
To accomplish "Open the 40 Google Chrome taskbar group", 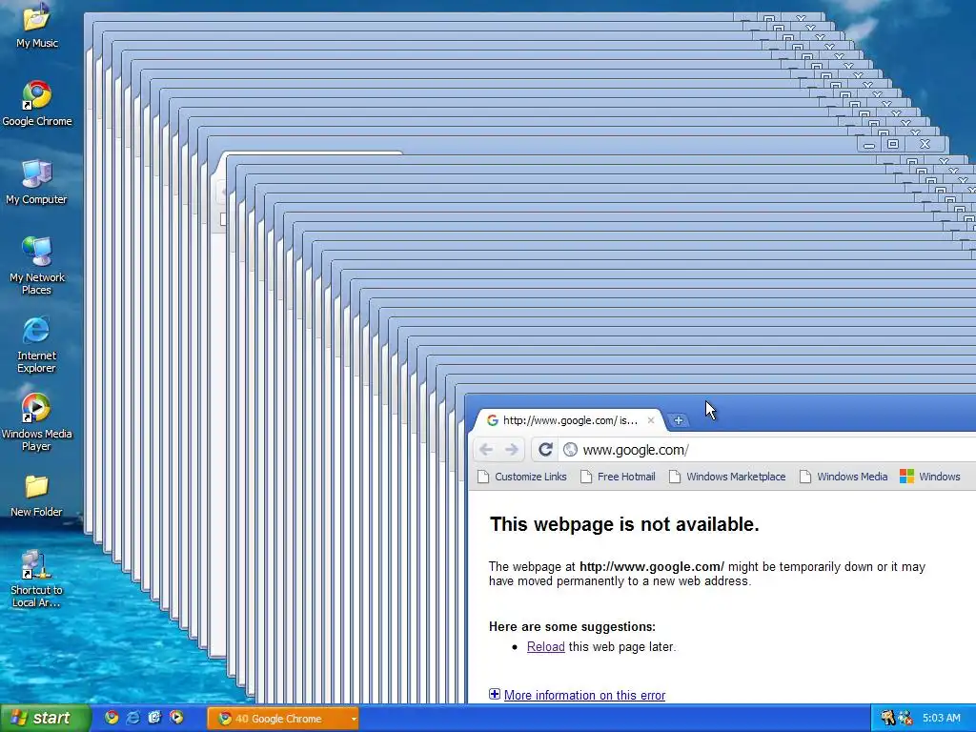I will point(283,719).
